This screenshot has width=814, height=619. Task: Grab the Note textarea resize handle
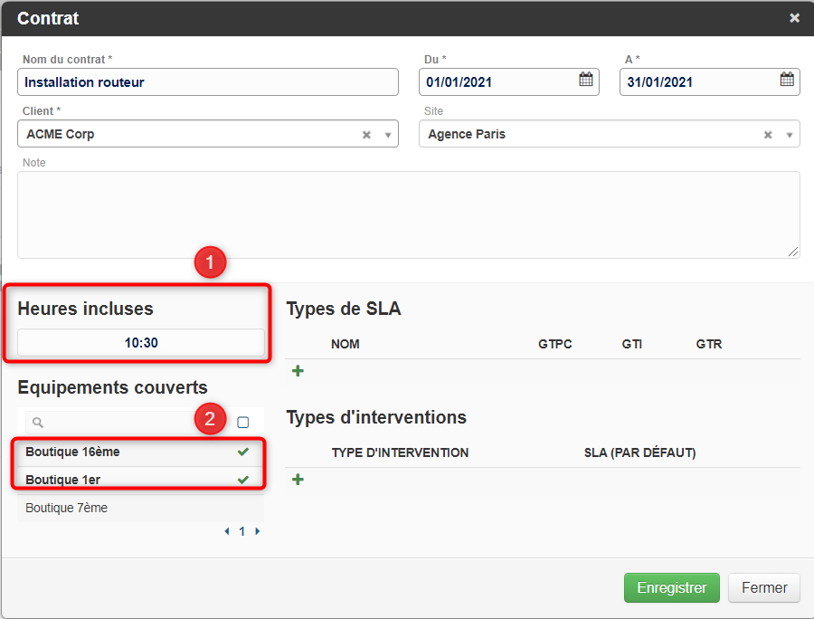point(792,252)
